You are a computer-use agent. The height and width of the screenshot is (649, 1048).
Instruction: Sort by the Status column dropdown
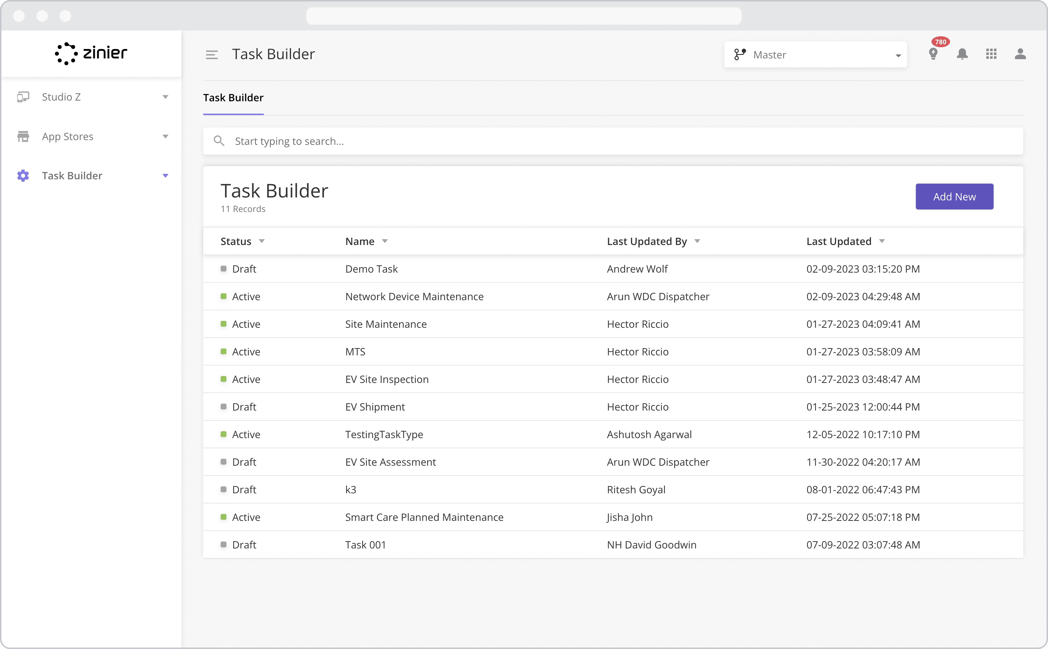pyautogui.click(x=262, y=241)
